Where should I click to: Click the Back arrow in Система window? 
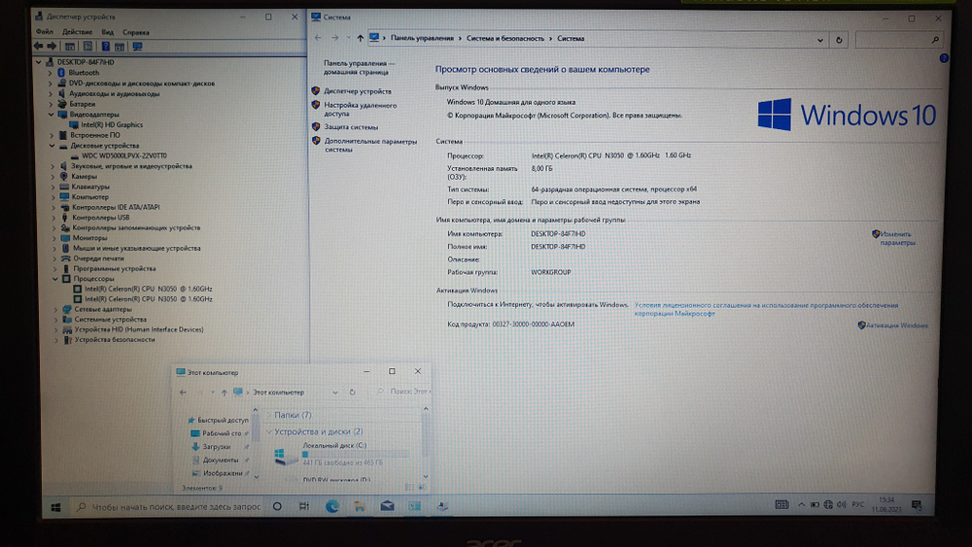[318, 38]
